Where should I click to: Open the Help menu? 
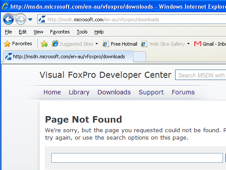tap(99, 32)
